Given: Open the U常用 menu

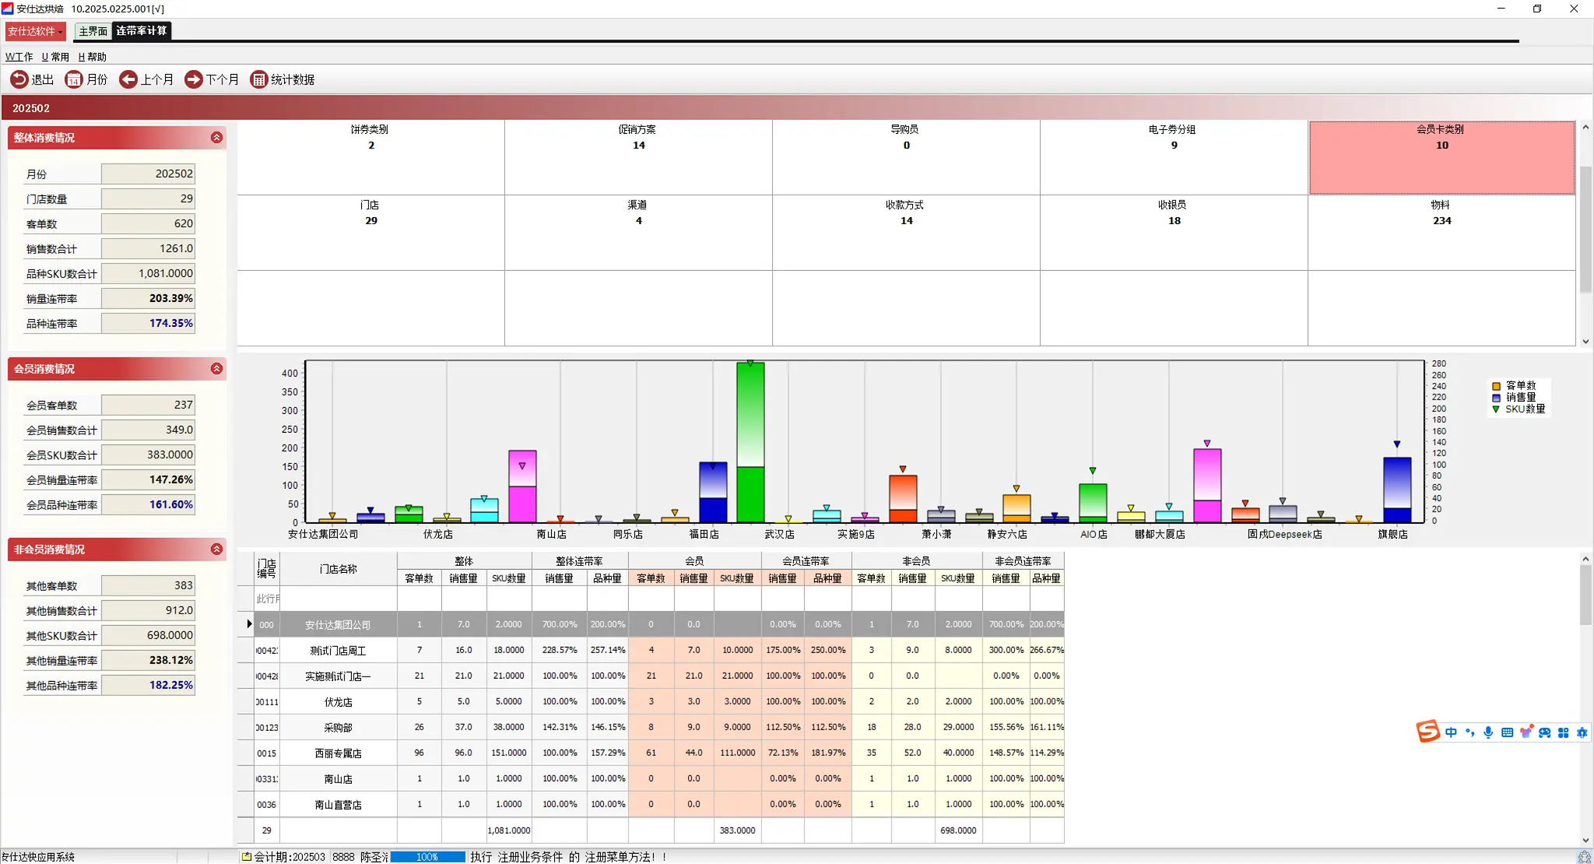Looking at the screenshot, I should [x=55, y=57].
